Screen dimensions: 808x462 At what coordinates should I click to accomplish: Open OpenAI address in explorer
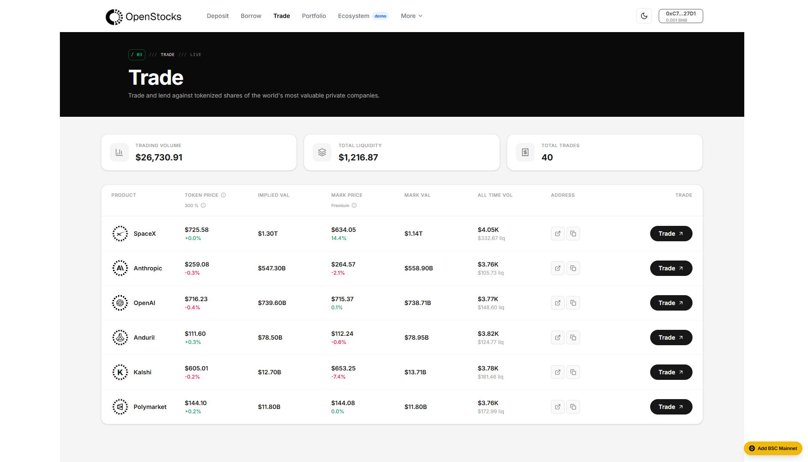[x=558, y=303]
